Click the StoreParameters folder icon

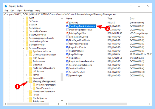tap(34, 88)
